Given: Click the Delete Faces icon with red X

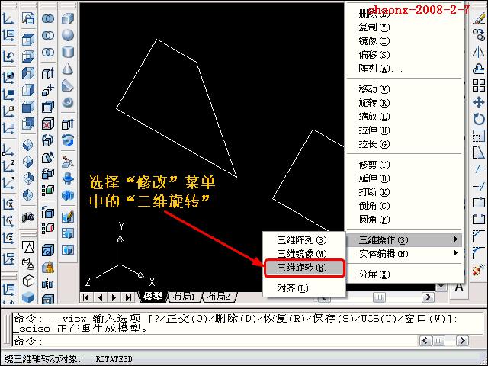Looking at the screenshot, I should point(48,124).
